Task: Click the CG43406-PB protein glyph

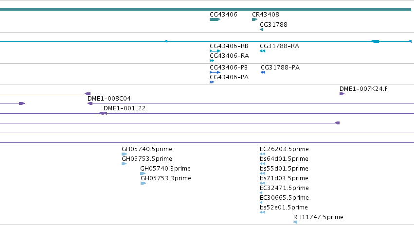Action: [x=215, y=72]
